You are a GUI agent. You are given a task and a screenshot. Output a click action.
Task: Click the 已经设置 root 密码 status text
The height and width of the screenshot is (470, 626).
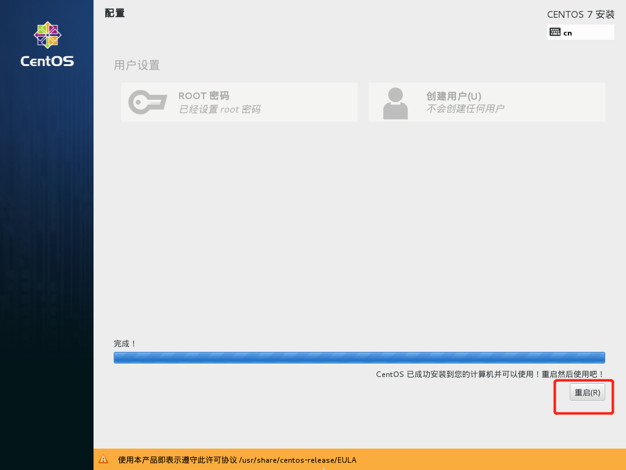(219, 110)
